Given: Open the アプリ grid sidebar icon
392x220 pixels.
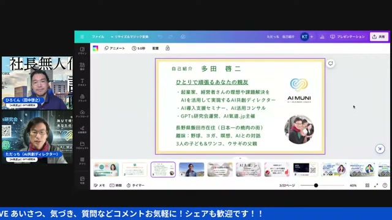Looking at the screenshot, I should [82, 161].
